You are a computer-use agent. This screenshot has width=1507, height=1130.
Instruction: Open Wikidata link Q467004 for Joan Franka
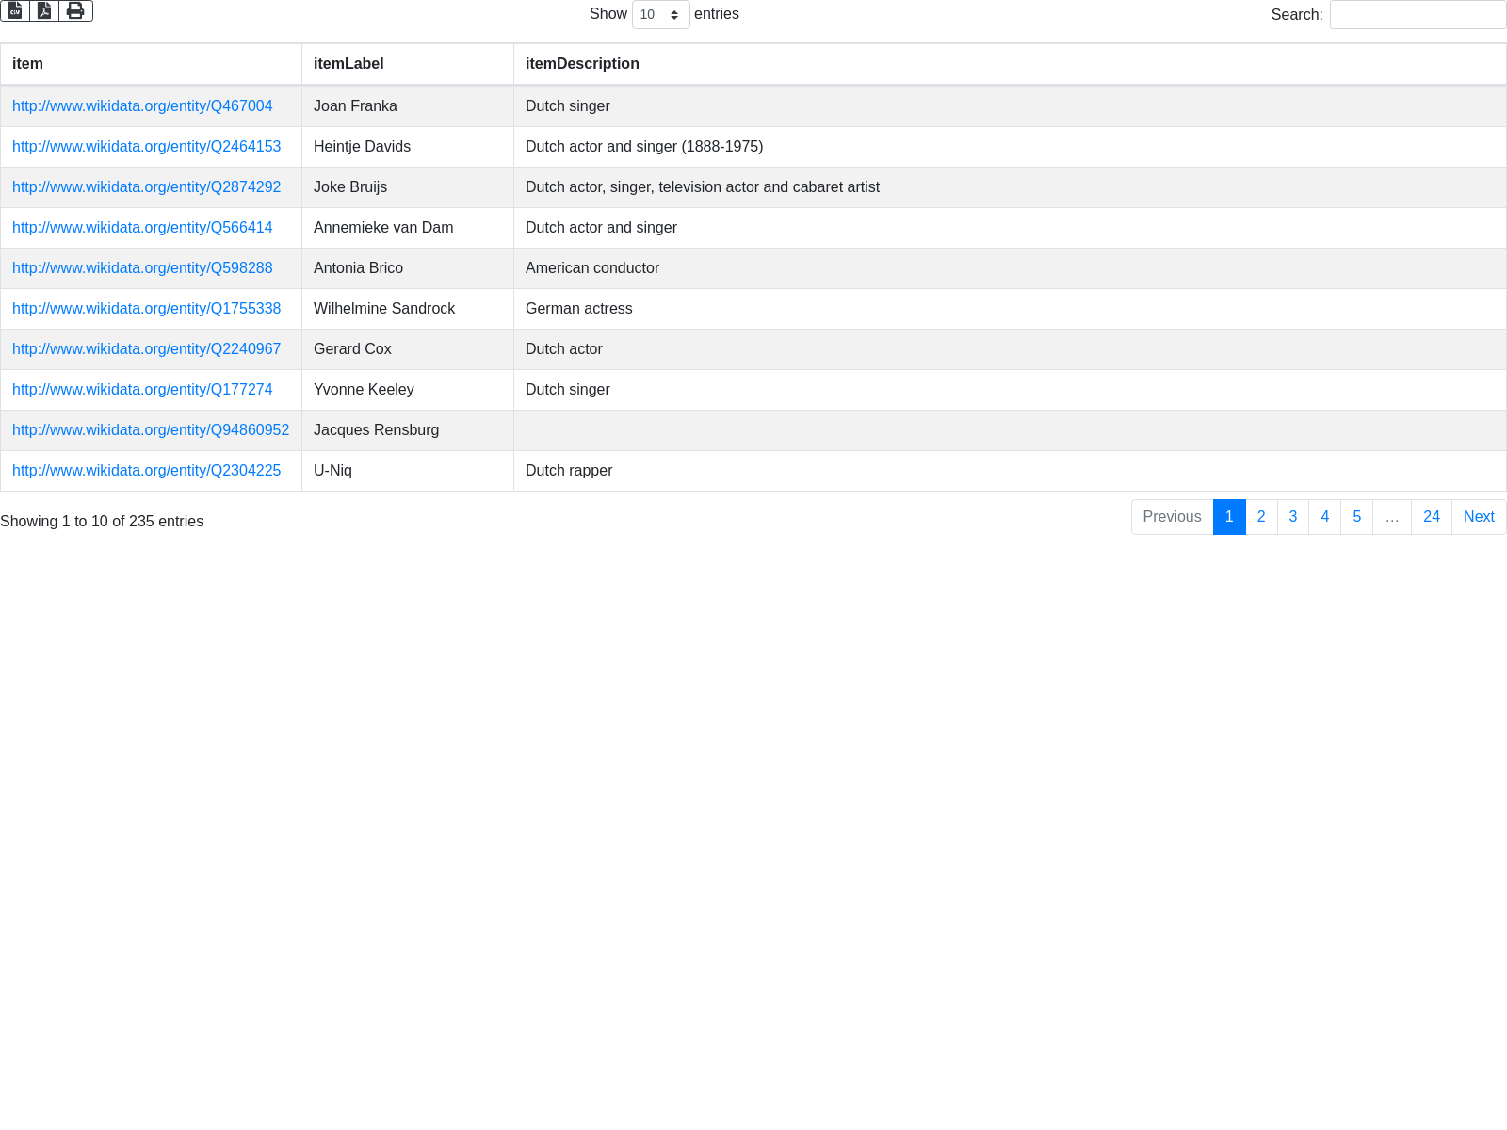click(142, 106)
